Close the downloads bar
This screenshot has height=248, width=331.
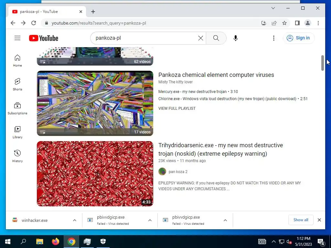tap(319, 220)
